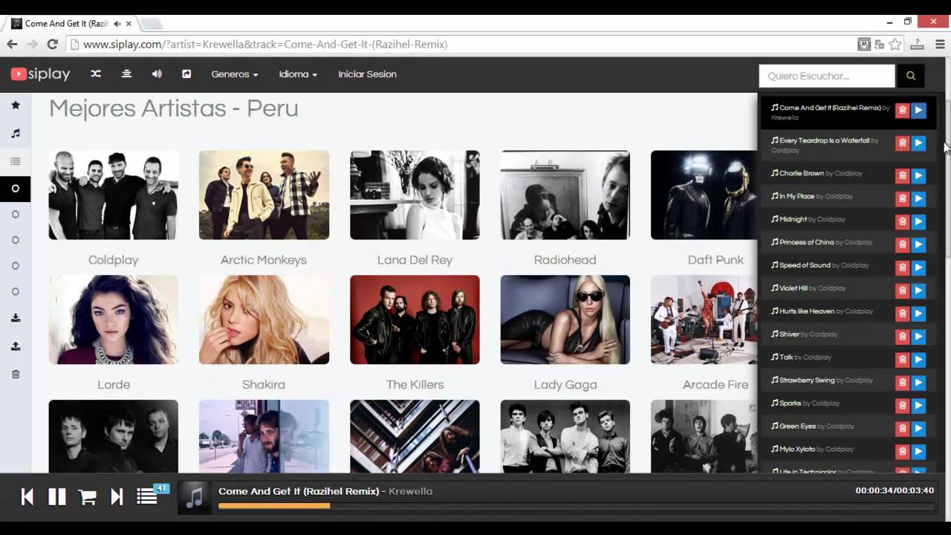The image size is (951, 535).
Task: Click the music note album art in the player
Action: (x=194, y=497)
